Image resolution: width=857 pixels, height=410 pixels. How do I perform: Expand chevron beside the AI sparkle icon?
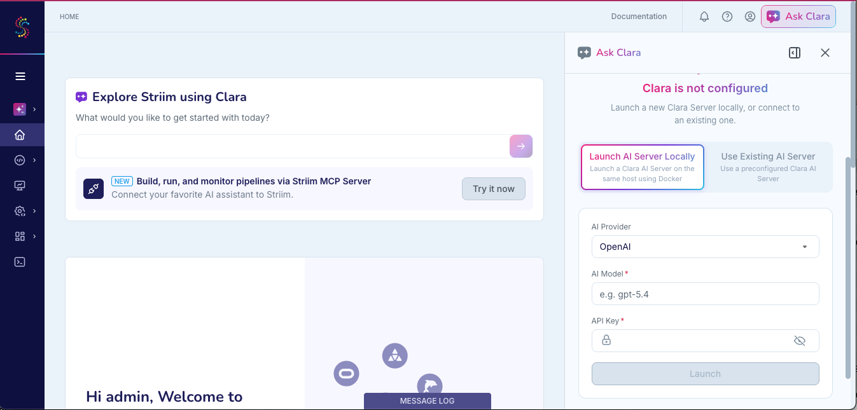click(x=34, y=109)
